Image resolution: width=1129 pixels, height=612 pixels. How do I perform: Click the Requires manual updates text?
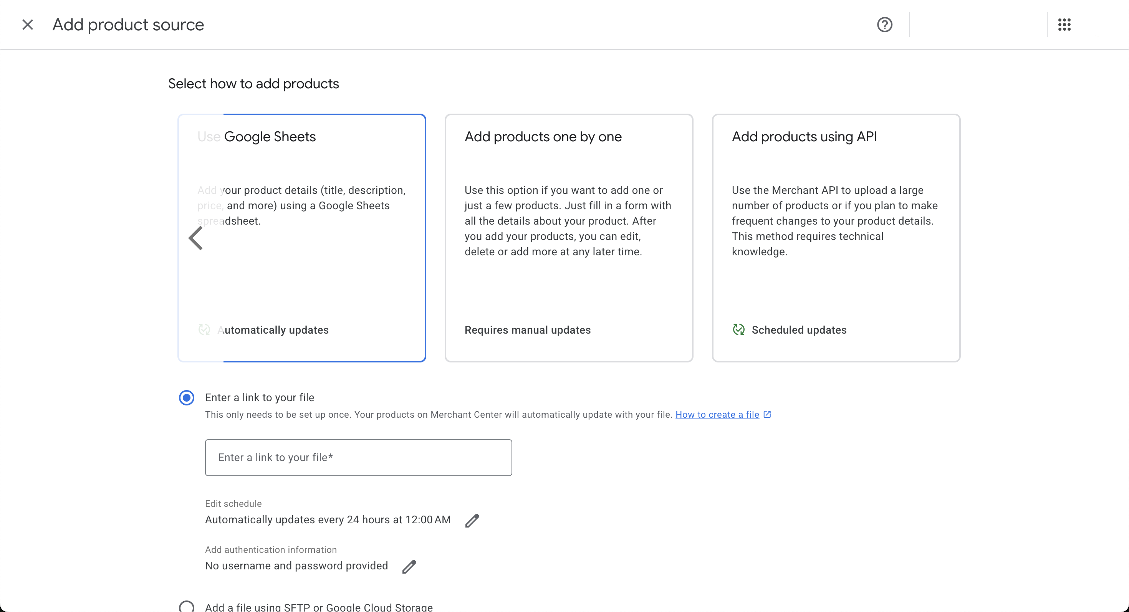coord(528,330)
